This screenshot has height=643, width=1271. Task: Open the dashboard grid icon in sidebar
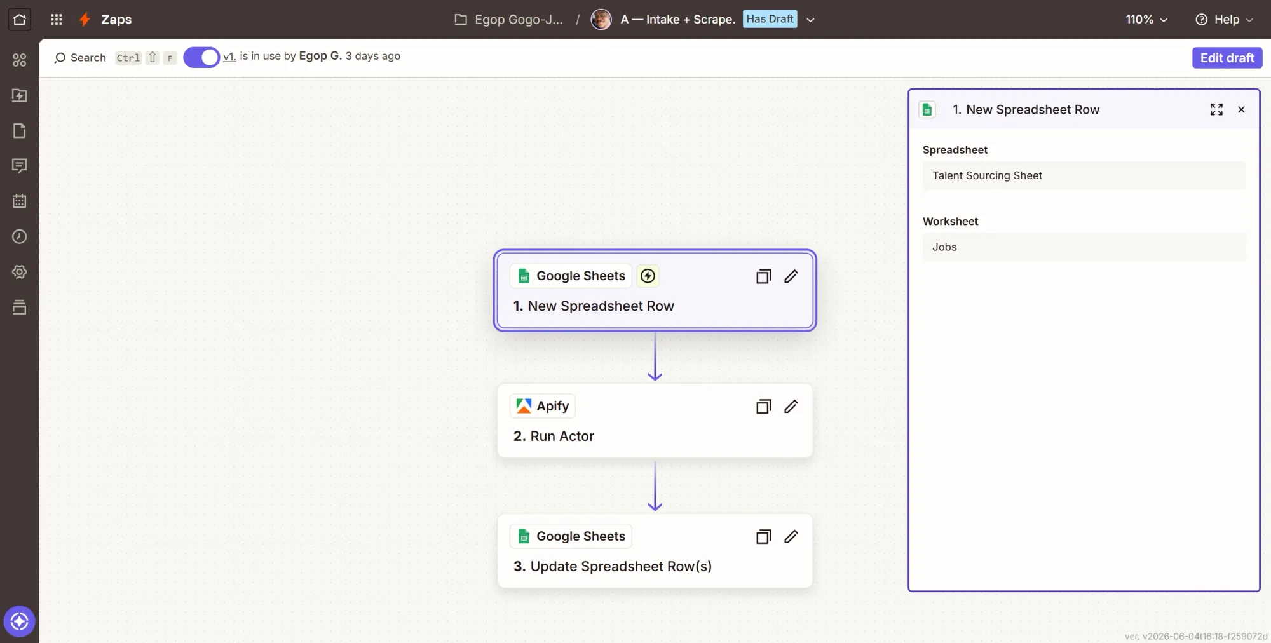point(19,60)
